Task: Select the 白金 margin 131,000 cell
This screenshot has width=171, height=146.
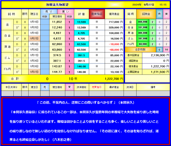Action: pyautogui.click(x=143, y=27)
